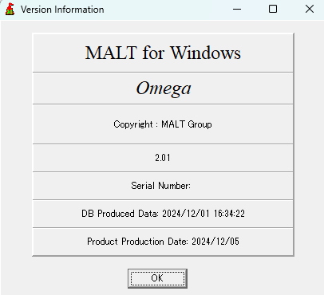Click the "MALT for Windows" heading
The width and height of the screenshot is (324, 295).
pos(163,53)
